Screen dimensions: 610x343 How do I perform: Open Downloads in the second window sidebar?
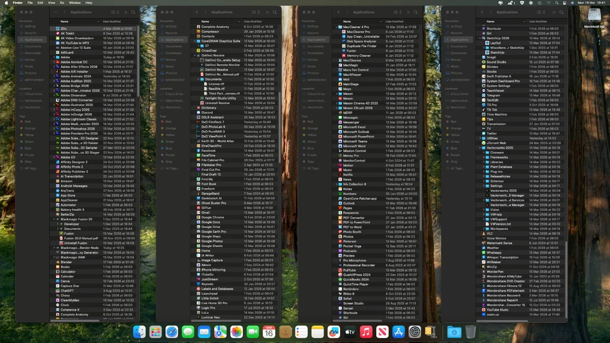[173, 53]
